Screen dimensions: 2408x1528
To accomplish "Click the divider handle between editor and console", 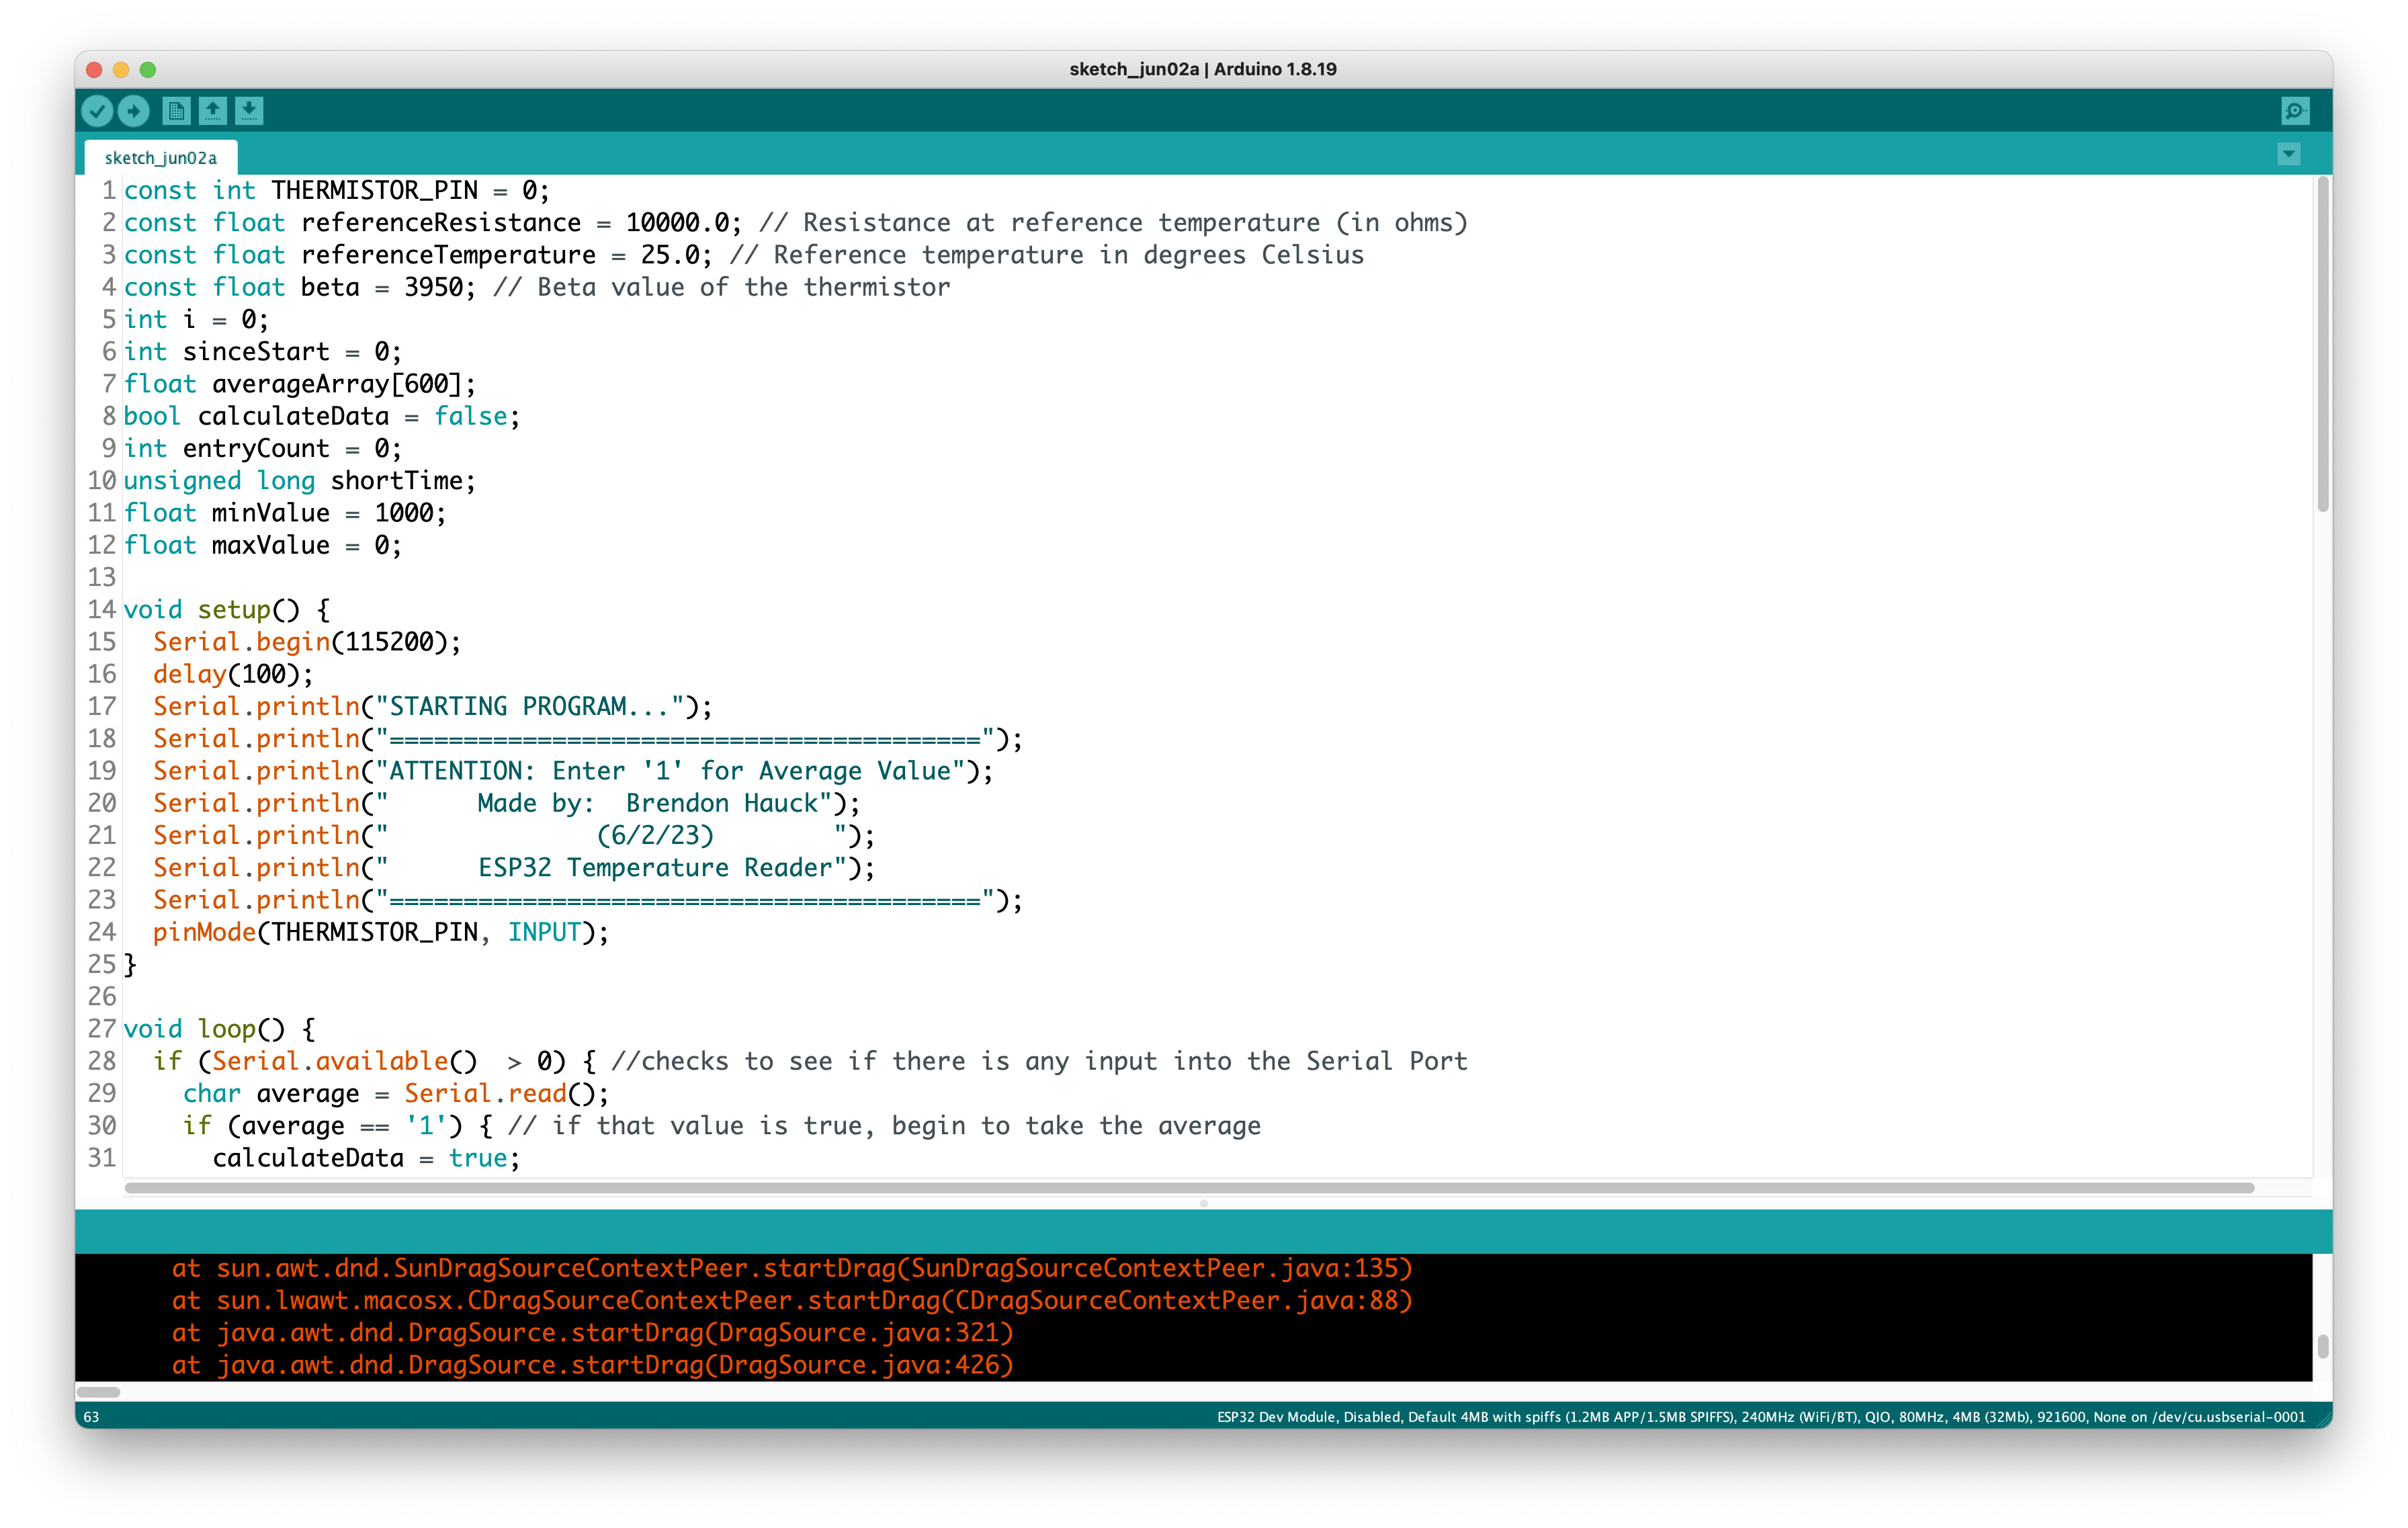I will tap(1203, 1203).
